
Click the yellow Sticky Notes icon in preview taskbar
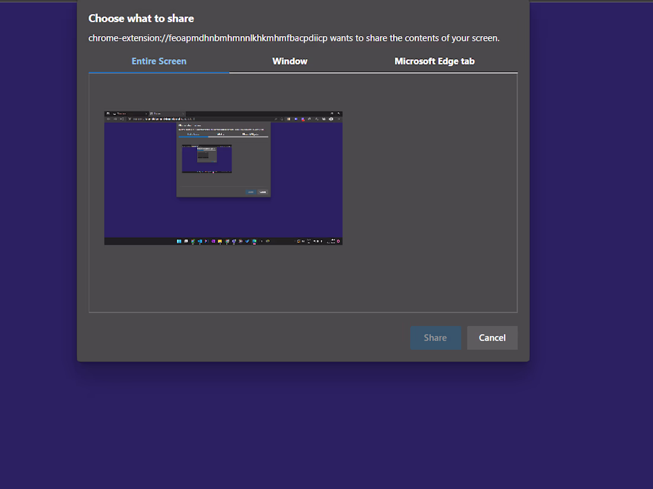point(220,241)
